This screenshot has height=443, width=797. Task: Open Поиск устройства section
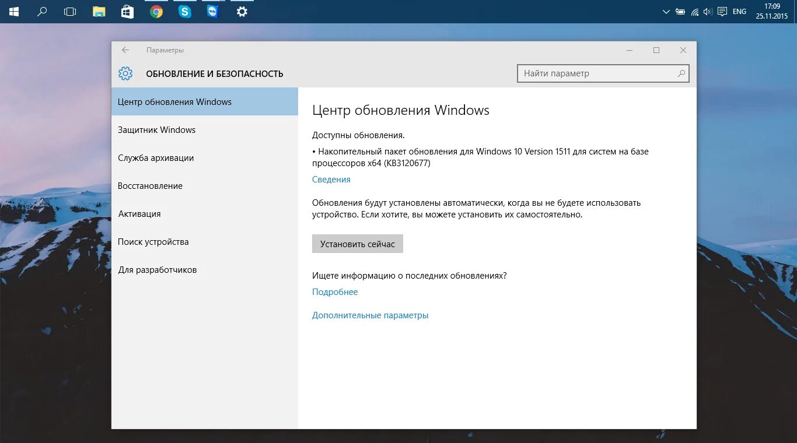205,241
